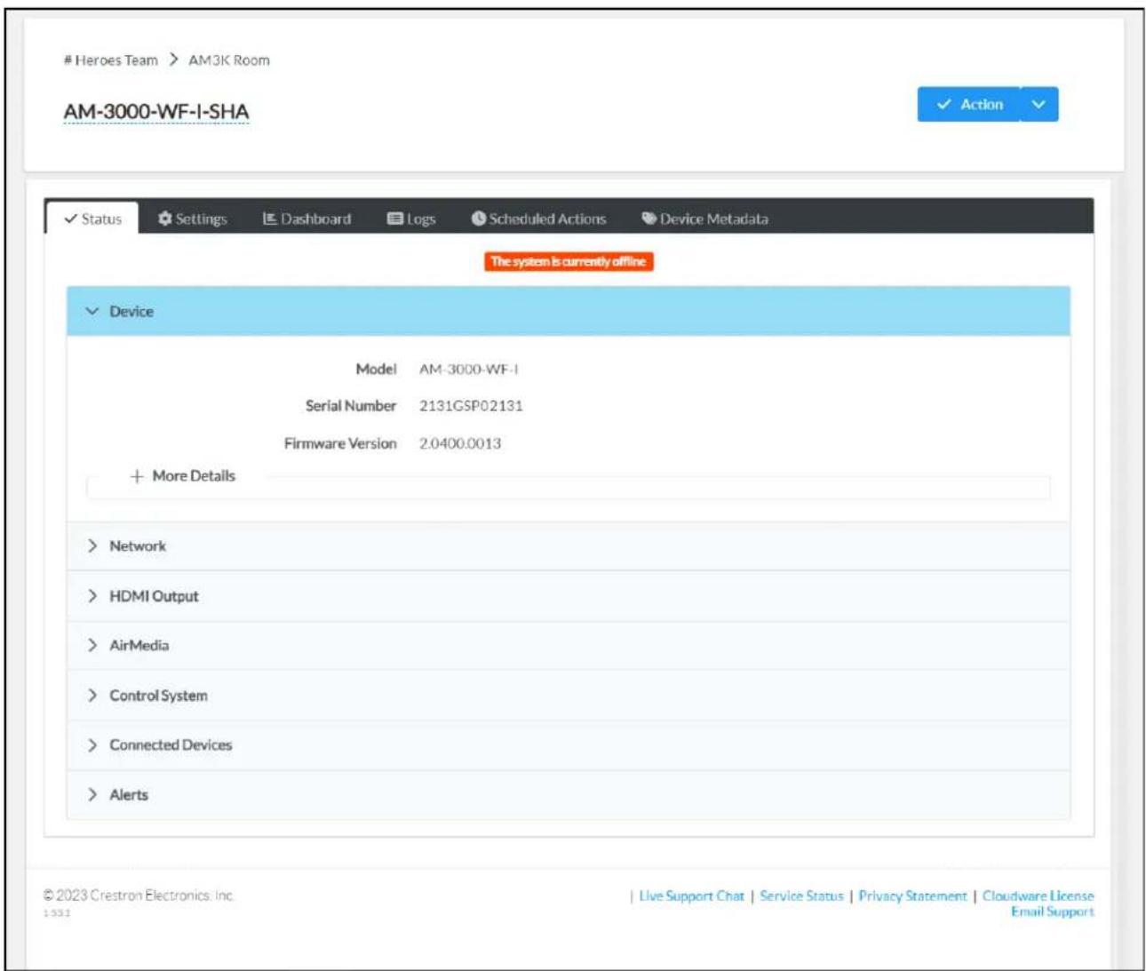
Task: Open the Live Support Chat link
Action: (691, 895)
